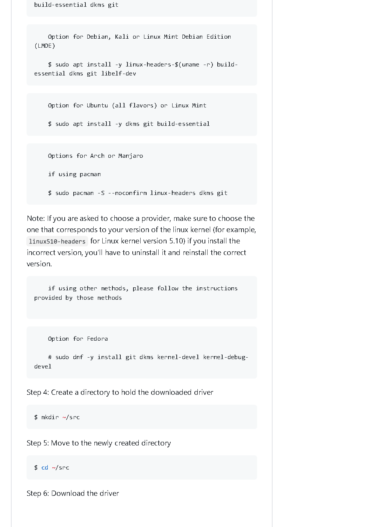This screenshot has height=527, width=373.
Task: Click the 'Option for Fedora' line
Action: pos(78,339)
